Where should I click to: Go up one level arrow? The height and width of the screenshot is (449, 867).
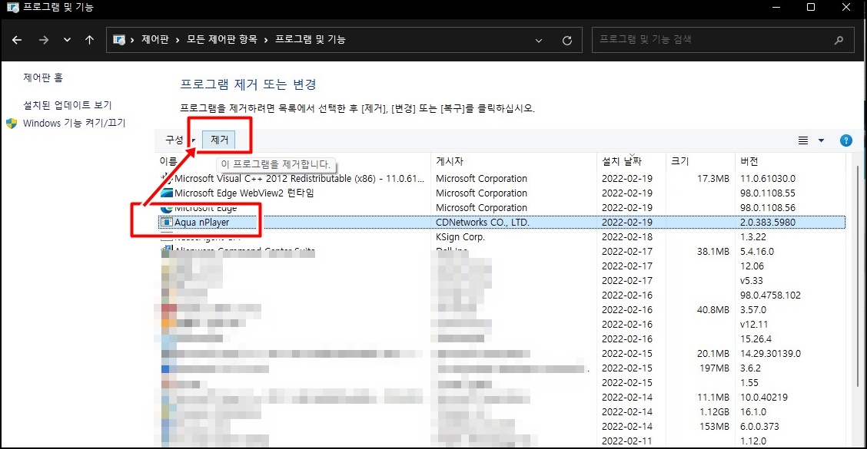click(x=90, y=40)
